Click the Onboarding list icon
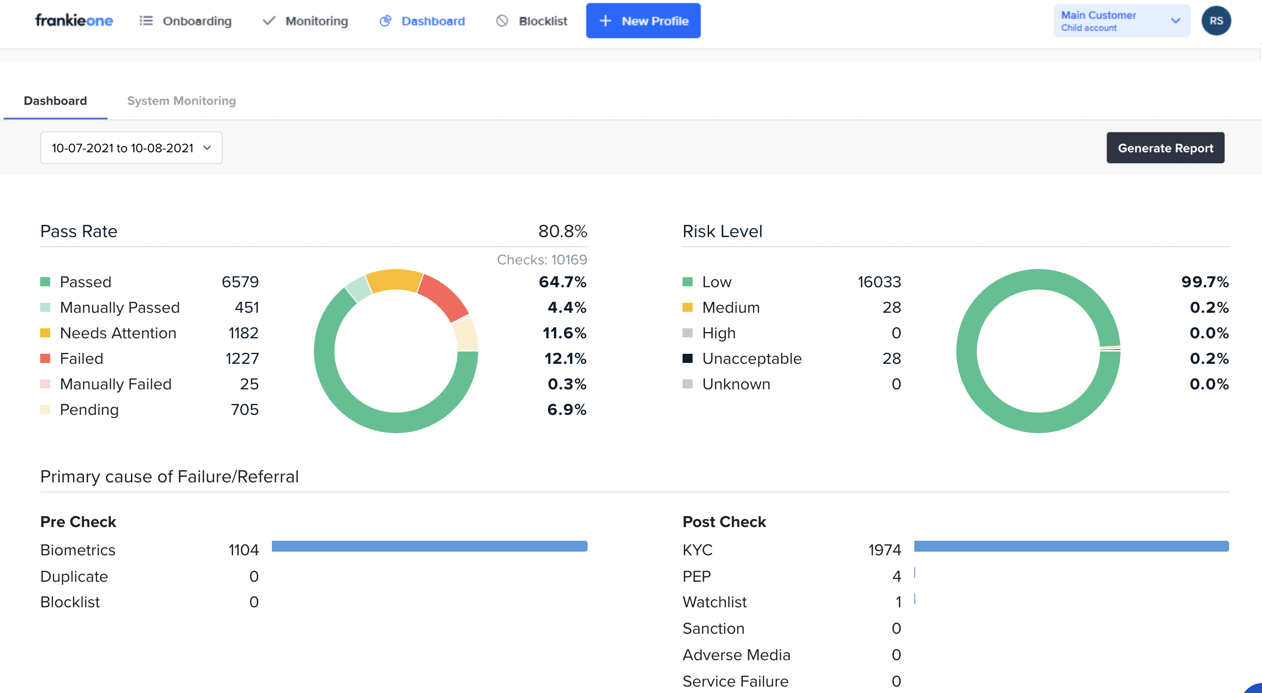The width and height of the screenshot is (1262, 693). tap(146, 21)
